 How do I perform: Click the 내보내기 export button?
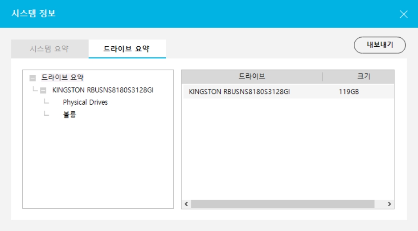[x=380, y=45]
